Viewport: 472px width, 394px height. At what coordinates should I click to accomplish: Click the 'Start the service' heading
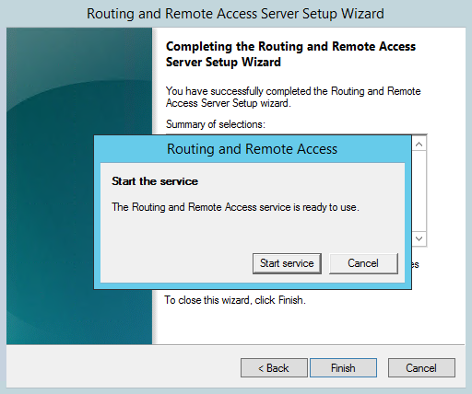155,181
